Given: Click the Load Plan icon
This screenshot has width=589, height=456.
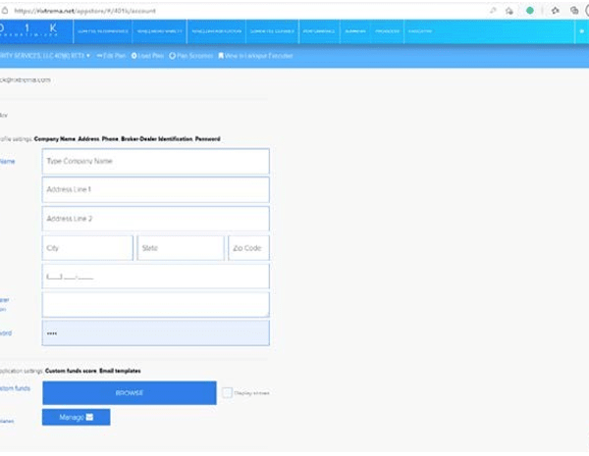Looking at the screenshot, I should (x=134, y=56).
